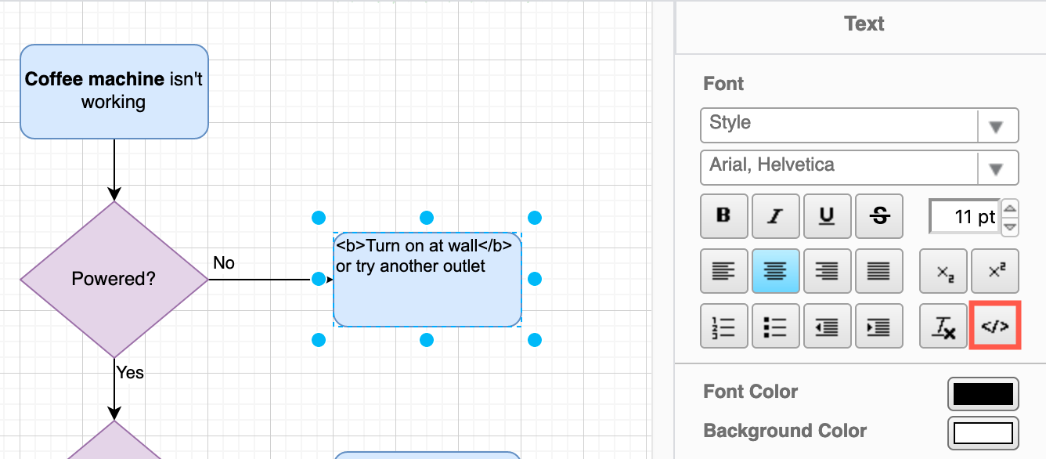This screenshot has height=459, width=1046.
Task: Toggle the HTML code view icon
Action: pyautogui.click(x=994, y=325)
